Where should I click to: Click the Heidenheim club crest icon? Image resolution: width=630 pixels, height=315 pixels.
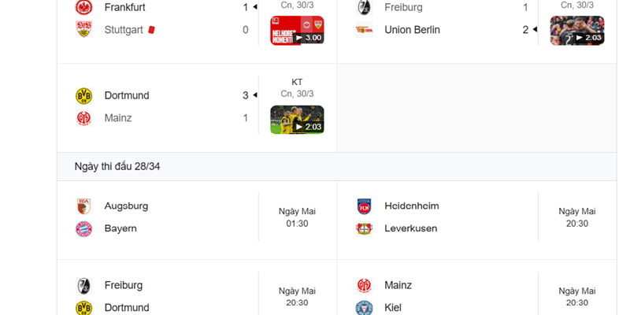[364, 206]
